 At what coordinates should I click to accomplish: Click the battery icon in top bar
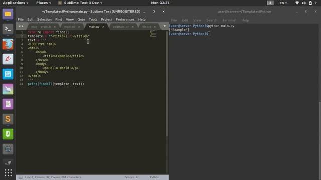pos(310,3)
